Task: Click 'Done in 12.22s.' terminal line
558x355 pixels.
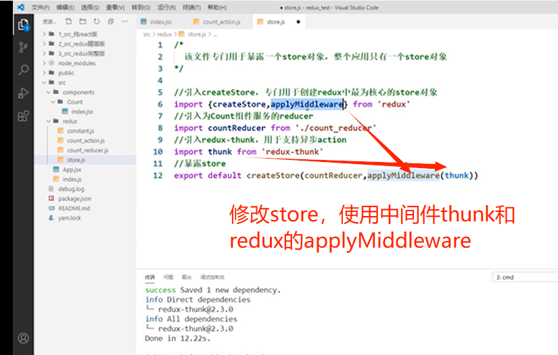Action: click(178, 338)
